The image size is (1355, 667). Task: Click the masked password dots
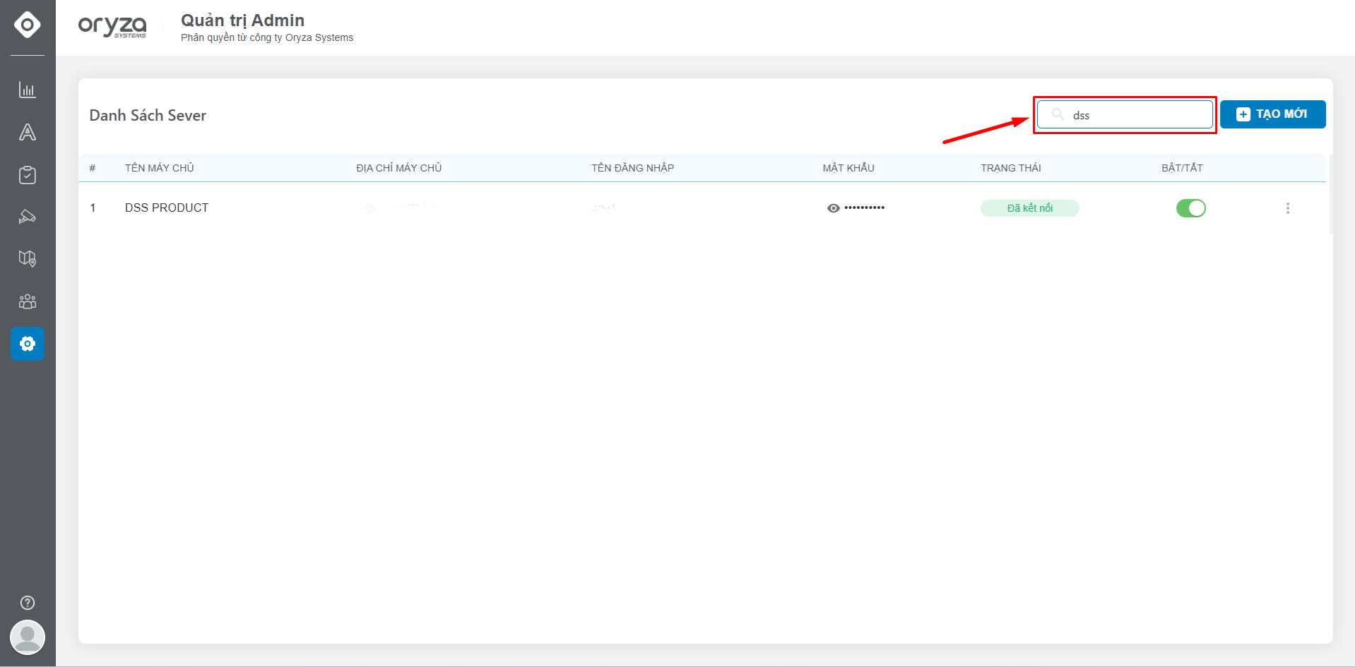pos(864,208)
